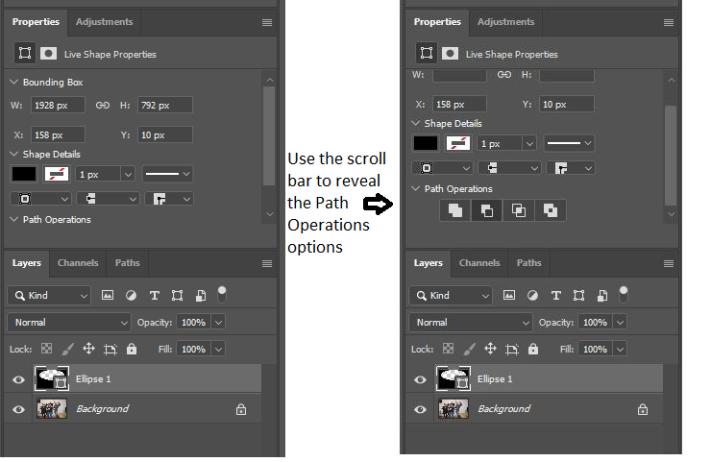Open Normal blend mode dropdown in left panel

pyautogui.click(x=69, y=323)
